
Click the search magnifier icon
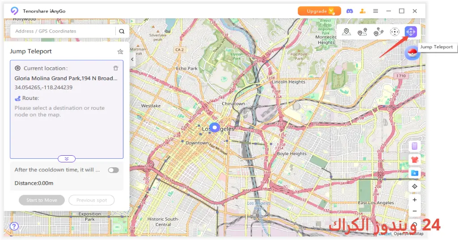122,31
